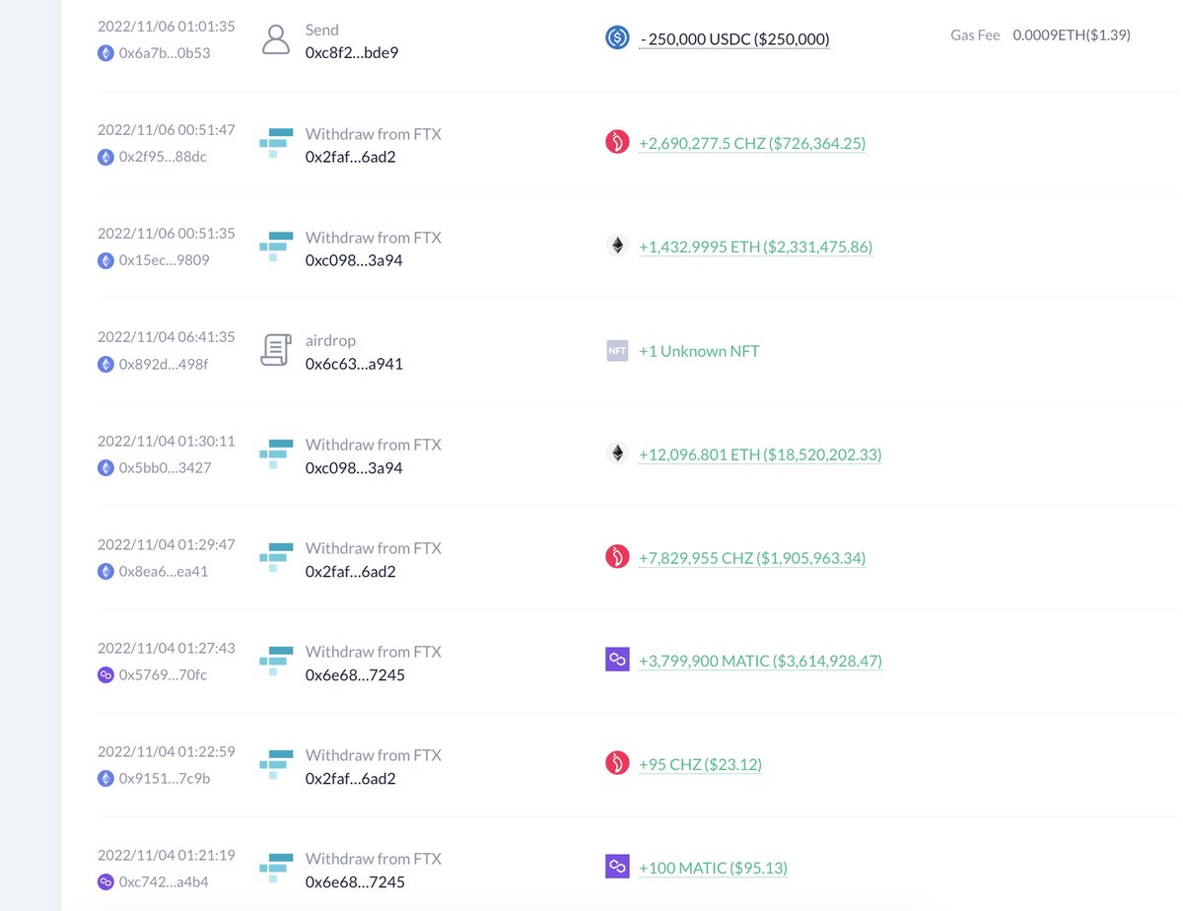
Task: Click the FTX logo for the 01:21:19 withdrawal
Action: [276, 869]
